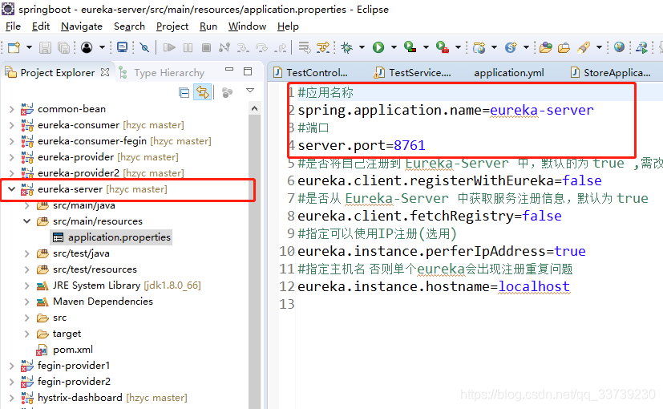The height and width of the screenshot is (409, 663).
Task: Click the Debug bug icon
Action: (x=346, y=47)
